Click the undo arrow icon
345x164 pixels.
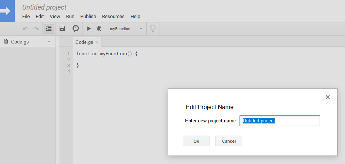(x=26, y=29)
